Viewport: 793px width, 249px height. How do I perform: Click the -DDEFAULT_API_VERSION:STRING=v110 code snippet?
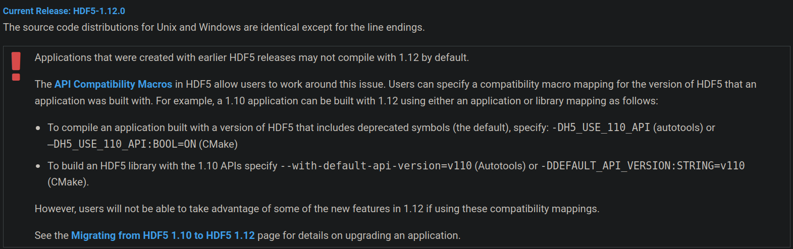tap(643, 166)
